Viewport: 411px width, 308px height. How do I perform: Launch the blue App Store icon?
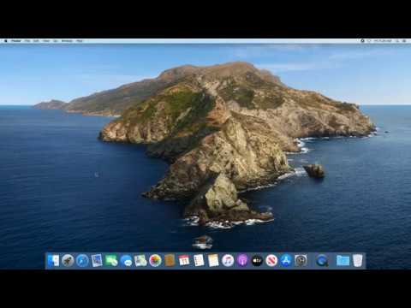point(286,261)
